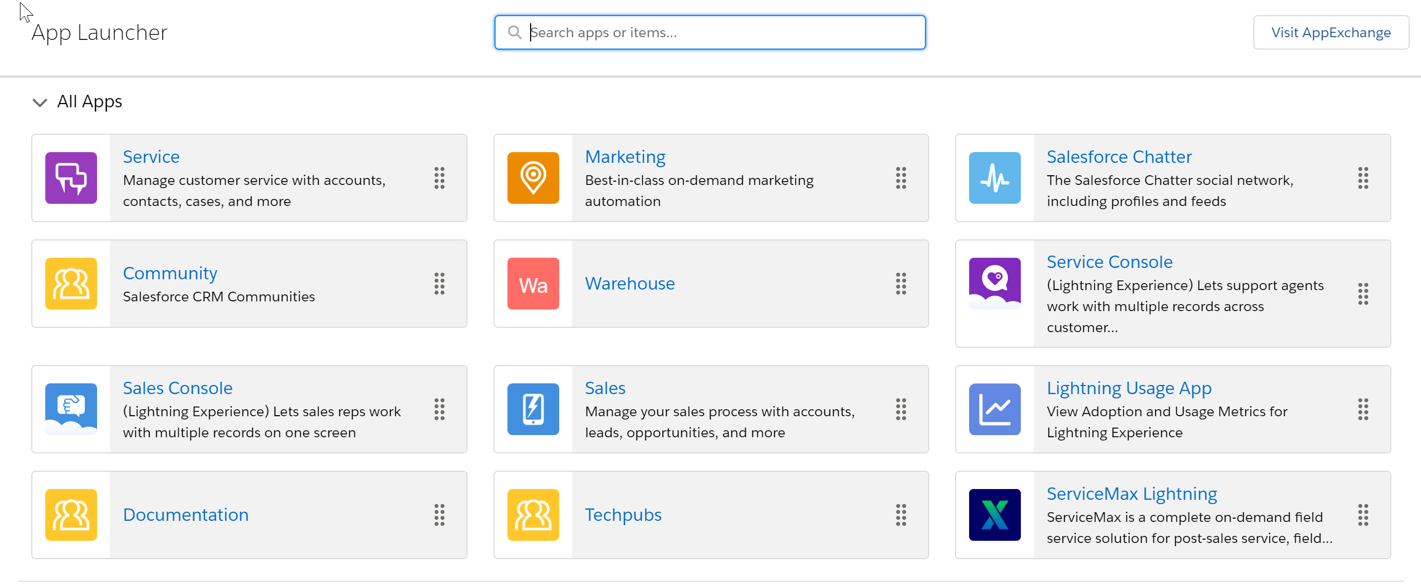Launch the Sales Console link

tap(177, 388)
